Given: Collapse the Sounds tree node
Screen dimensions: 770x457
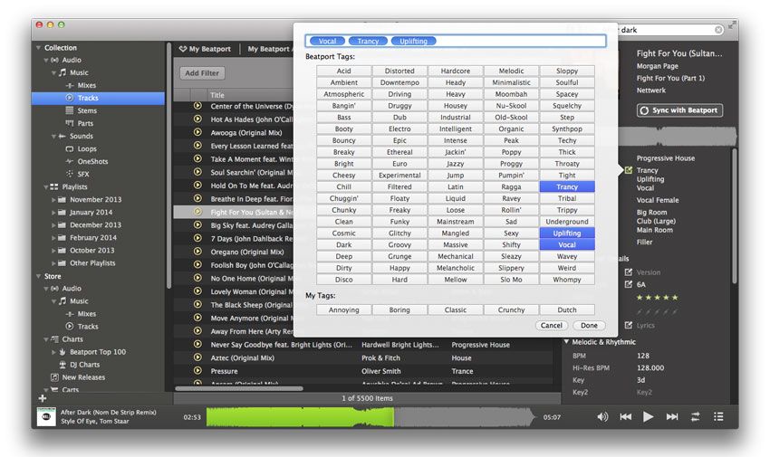Looking at the screenshot, I should [x=53, y=137].
